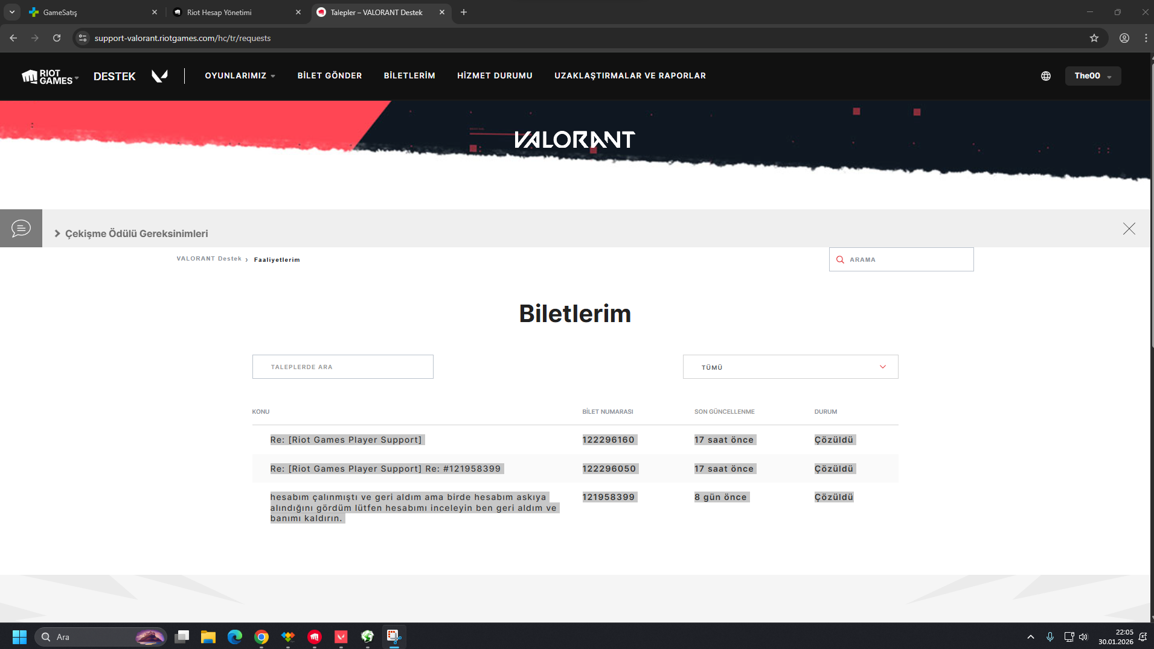Expand Çekişme Ödülü Gereksinimleri notice
This screenshot has width=1154, height=649.
tap(132, 233)
